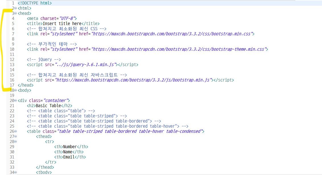Click the commented table-bordered line 24
The height and width of the screenshot is (175, 322).
pyautogui.click(x=94, y=121)
